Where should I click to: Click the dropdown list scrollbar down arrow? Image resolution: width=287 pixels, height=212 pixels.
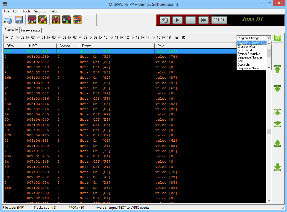(269, 68)
